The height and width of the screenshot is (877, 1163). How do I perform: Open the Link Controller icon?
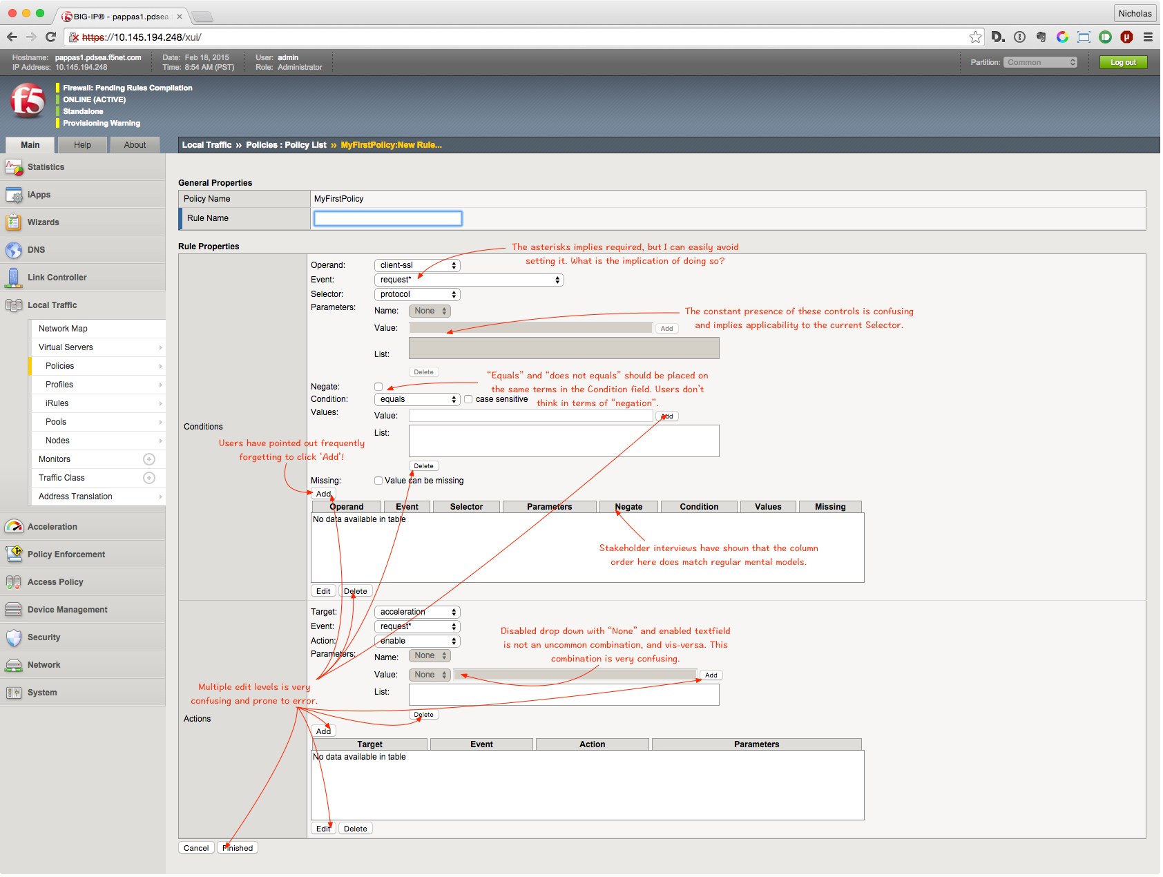(14, 278)
